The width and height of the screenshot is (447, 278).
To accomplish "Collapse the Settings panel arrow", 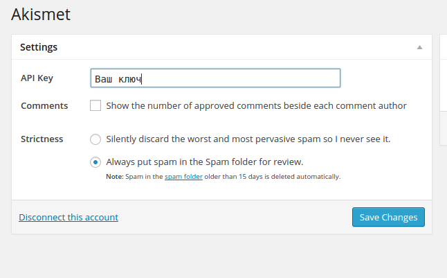I will [x=419, y=48].
